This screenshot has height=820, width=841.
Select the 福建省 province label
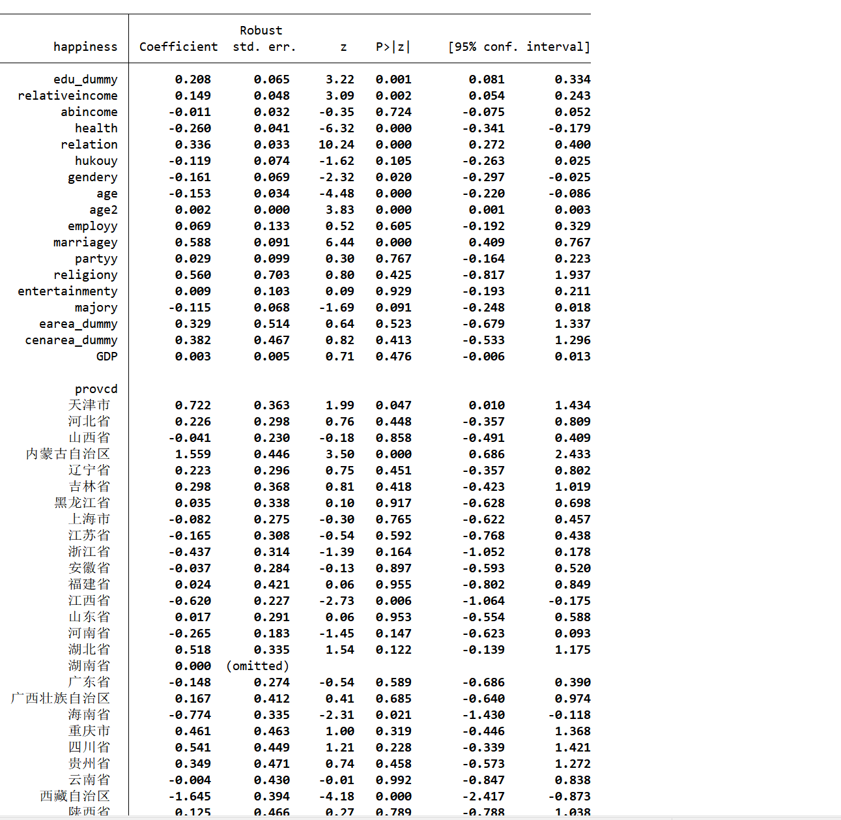(x=89, y=585)
